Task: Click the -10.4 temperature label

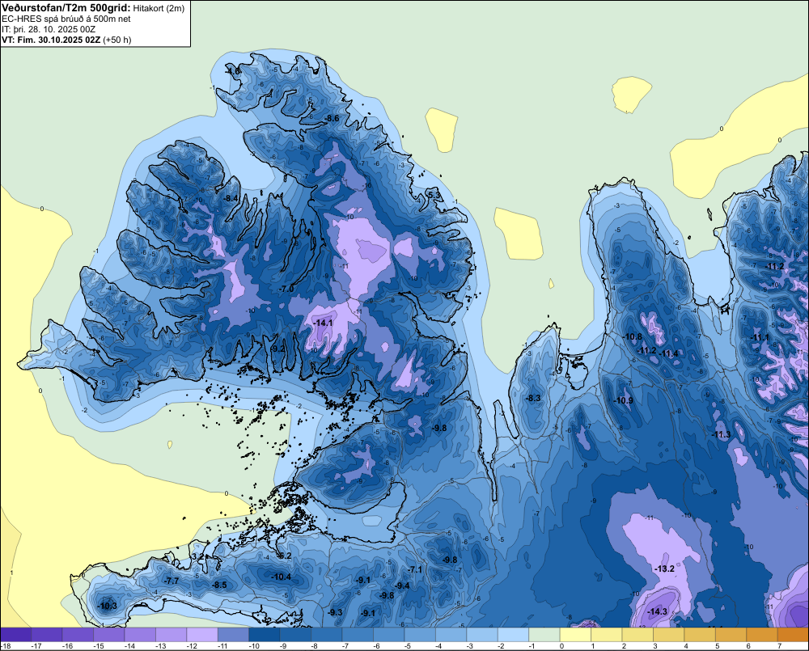Action: click(282, 577)
